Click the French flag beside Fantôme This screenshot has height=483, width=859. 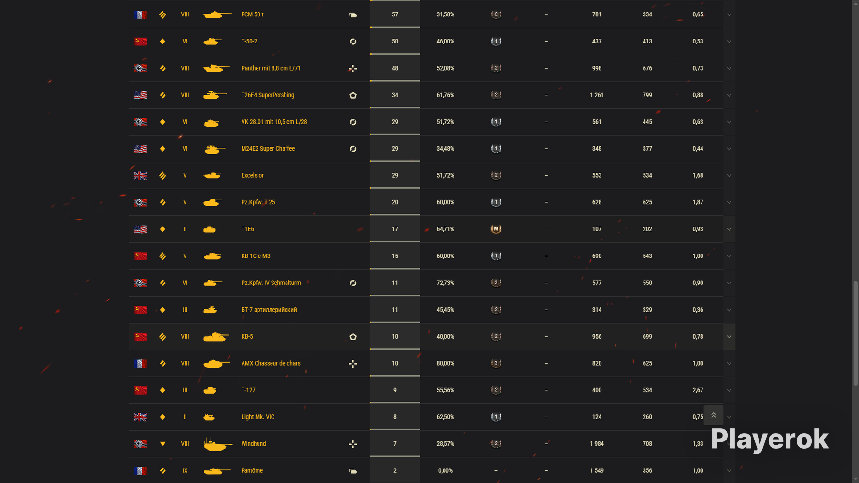click(141, 470)
